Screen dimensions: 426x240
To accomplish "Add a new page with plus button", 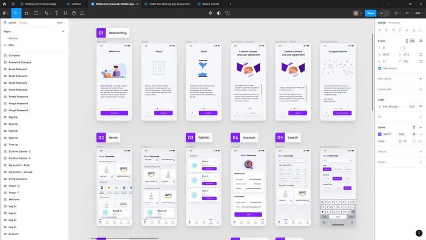I will tap(63, 31).
